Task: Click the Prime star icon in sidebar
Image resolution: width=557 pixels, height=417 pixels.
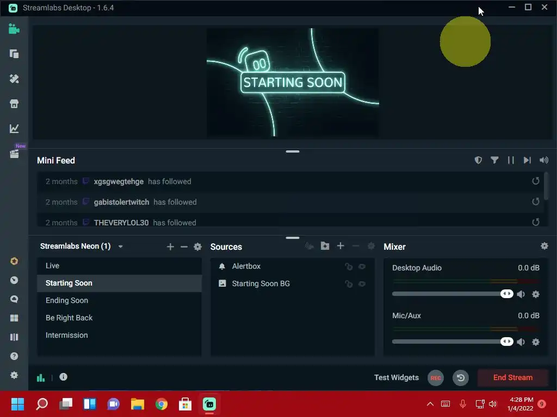Action: tap(14, 261)
